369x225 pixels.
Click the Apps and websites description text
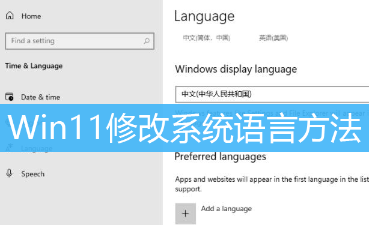272,184
